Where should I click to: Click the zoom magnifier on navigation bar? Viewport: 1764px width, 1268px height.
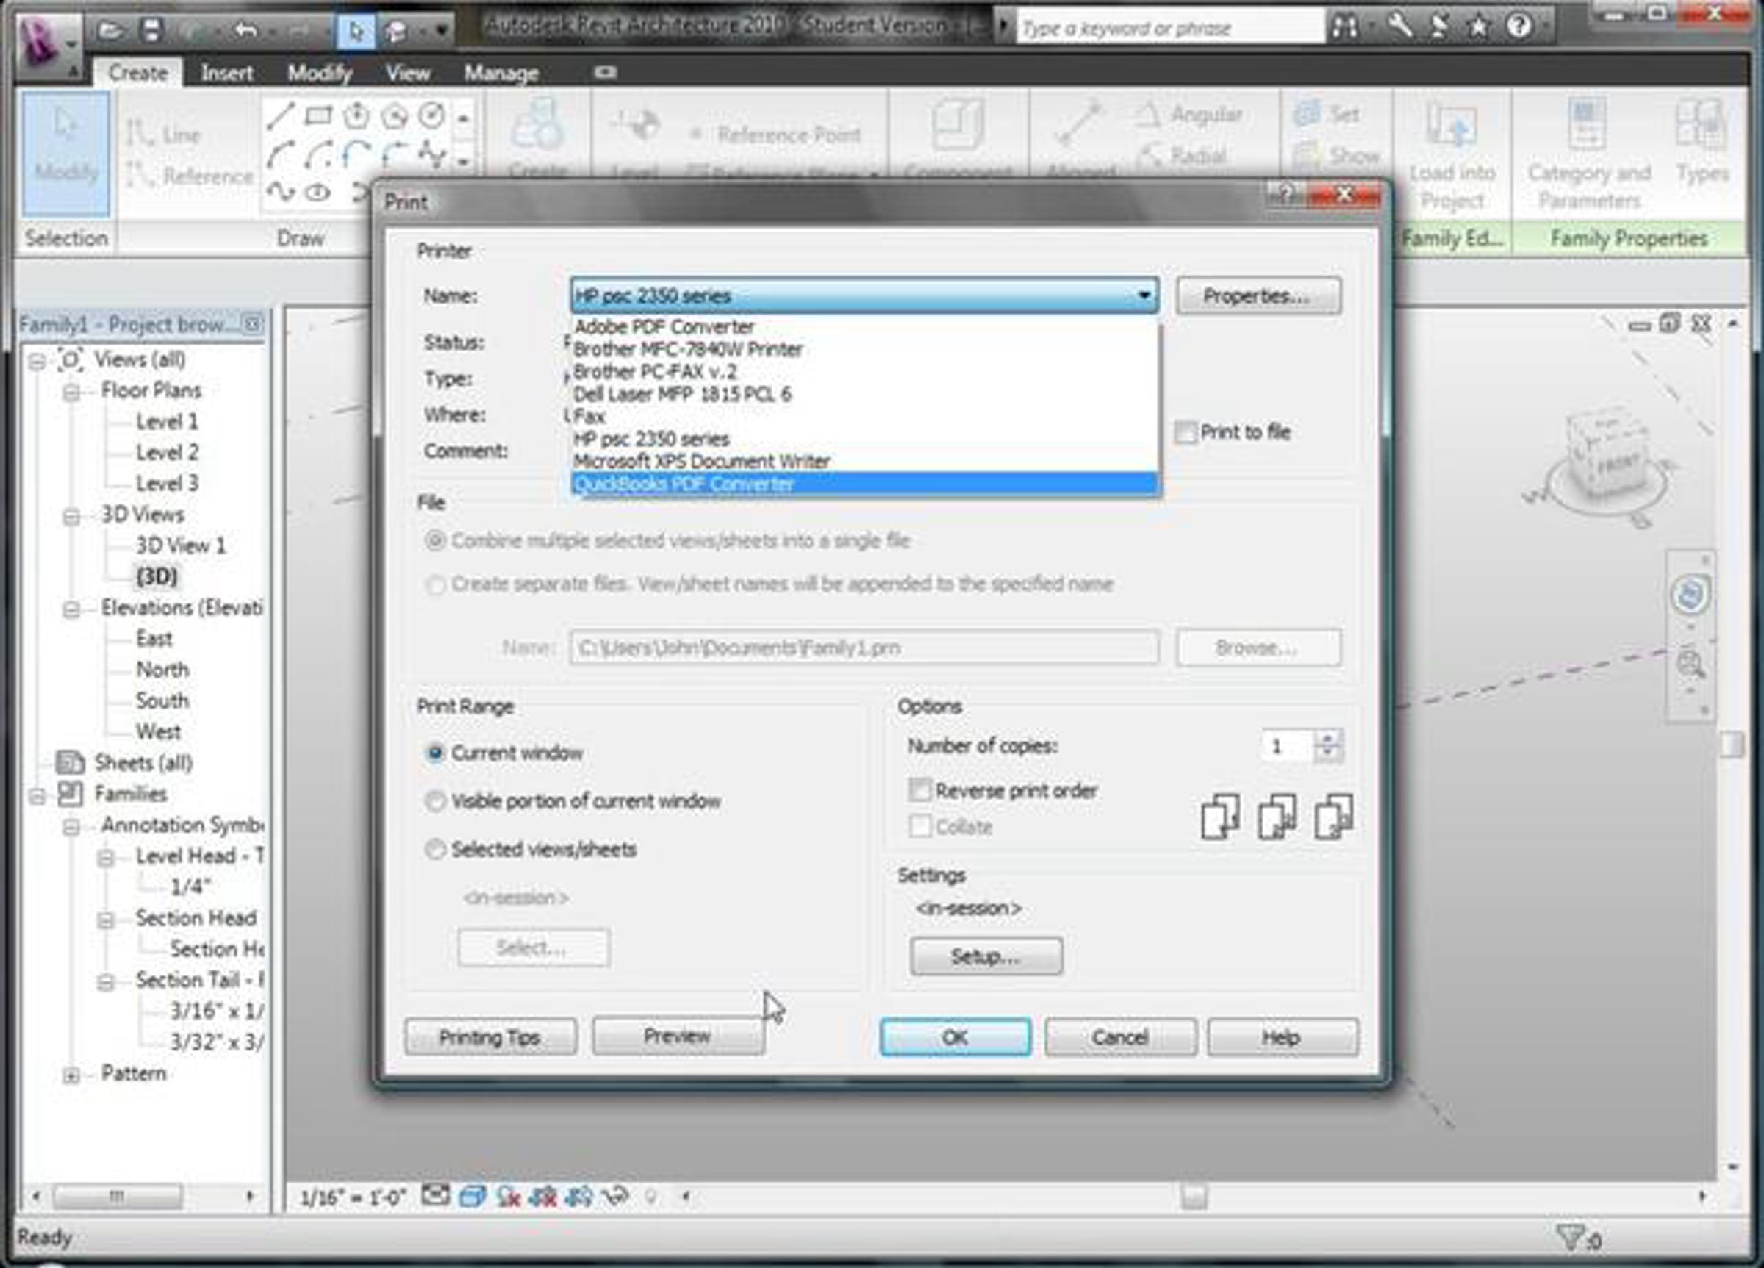coord(1690,664)
